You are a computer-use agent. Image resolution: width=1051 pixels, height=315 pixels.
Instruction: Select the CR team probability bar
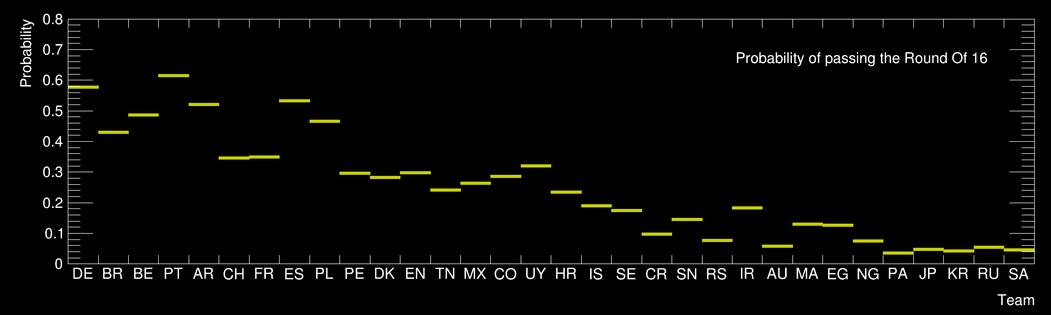point(657,234)
